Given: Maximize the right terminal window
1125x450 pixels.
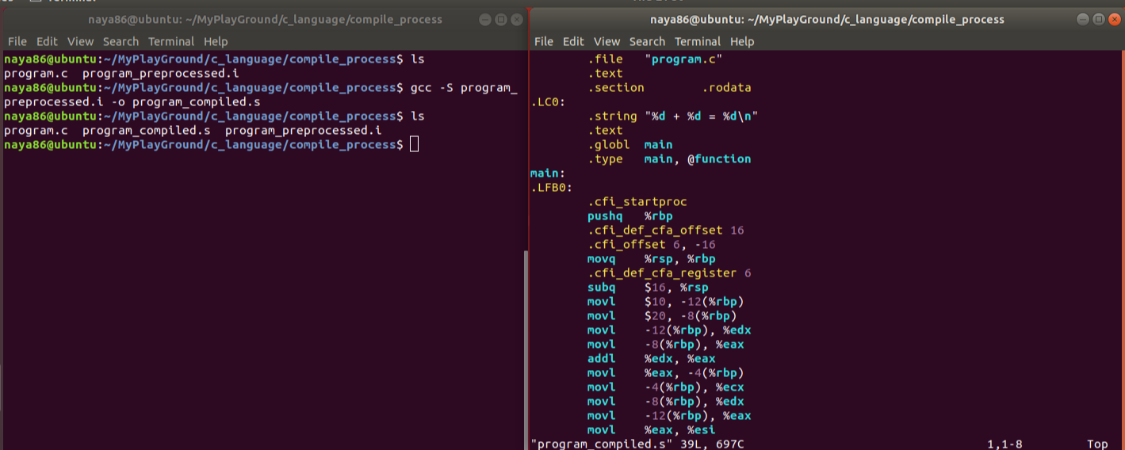Looking at the screenshot, I should tap(1098, 19).
